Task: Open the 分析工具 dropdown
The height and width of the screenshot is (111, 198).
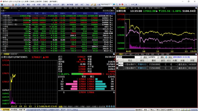Action: (134, 5)
